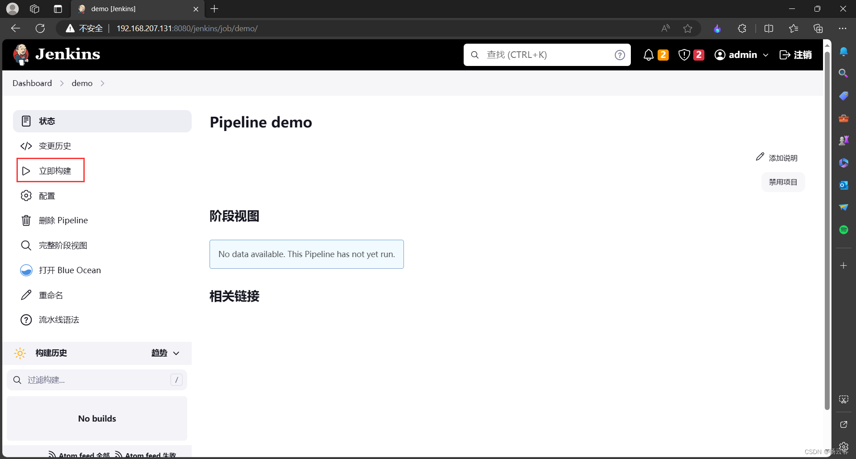Focus the 查找 search box
This screenshot has height=459, width=856.
(547, 55)
